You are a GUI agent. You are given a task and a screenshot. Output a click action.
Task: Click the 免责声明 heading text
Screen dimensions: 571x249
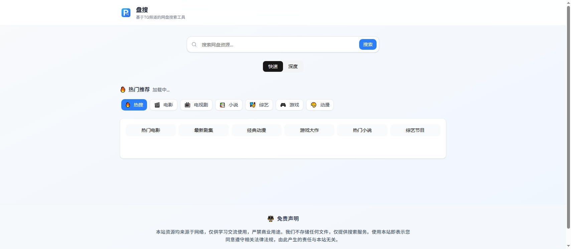[x=288, y=219]
